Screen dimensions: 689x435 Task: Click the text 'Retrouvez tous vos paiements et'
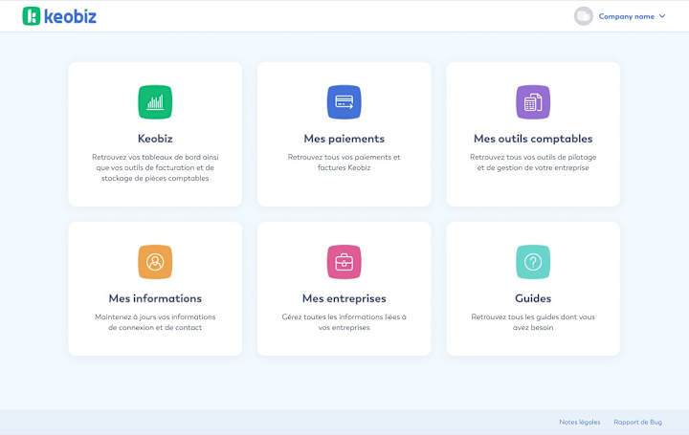coord(344,157)
